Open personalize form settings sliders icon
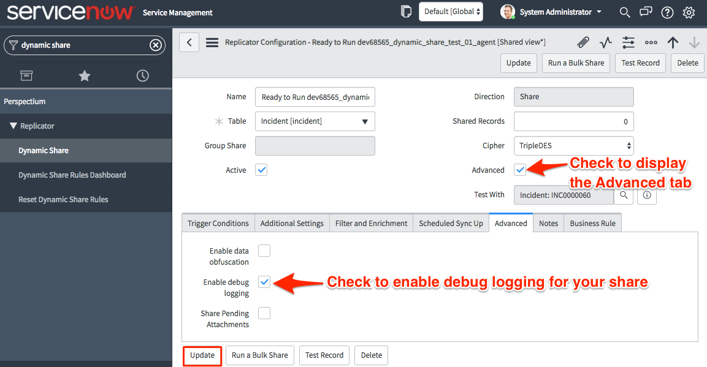Viewport: 707px width, 367px height. [628, 42]
